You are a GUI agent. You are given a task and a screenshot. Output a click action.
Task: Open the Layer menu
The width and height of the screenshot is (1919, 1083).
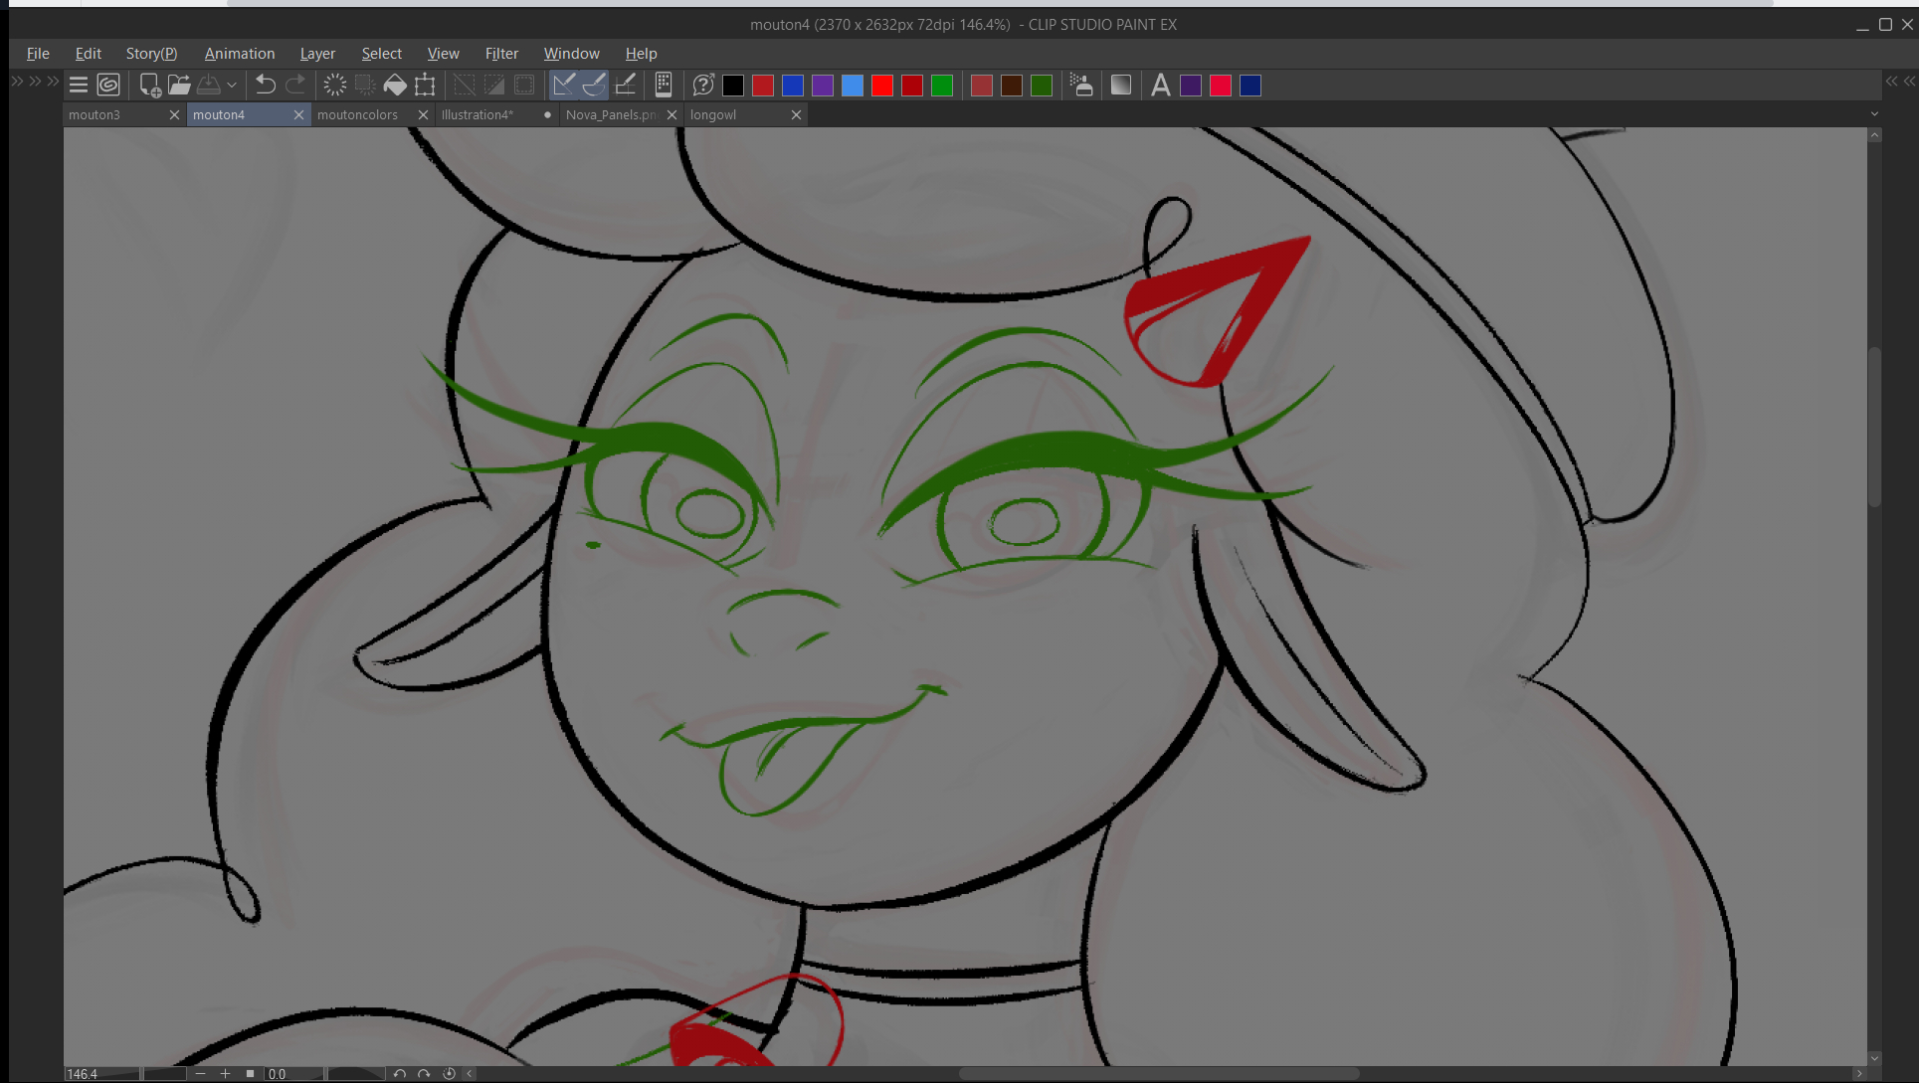click(x=317, y=54)
